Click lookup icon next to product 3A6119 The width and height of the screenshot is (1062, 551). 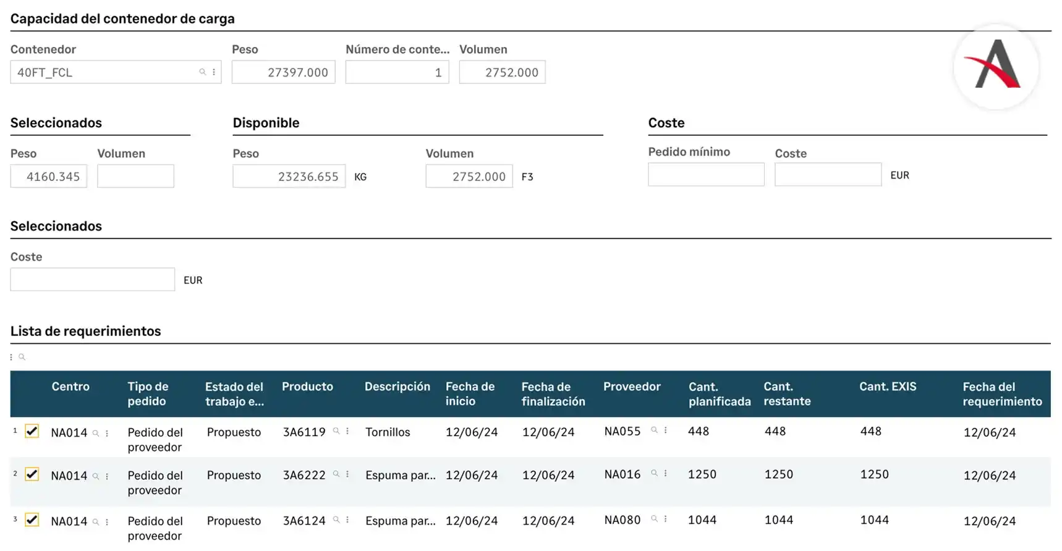tap(336, 431)
